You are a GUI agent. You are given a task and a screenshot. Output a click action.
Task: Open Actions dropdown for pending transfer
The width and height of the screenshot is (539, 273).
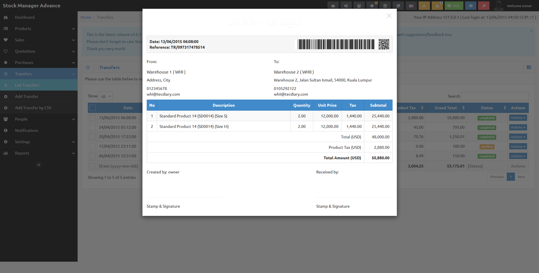[518, 147]
